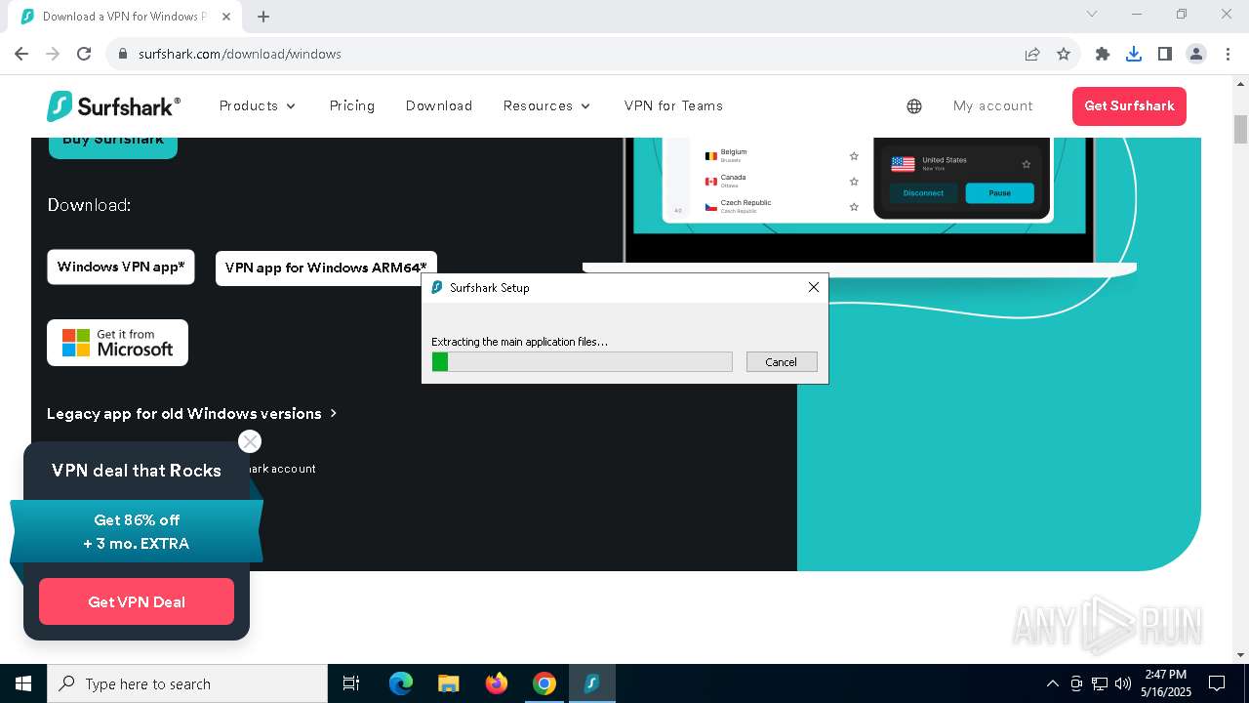The height and width of the screenshot is (703, 1249).
Task: Show hidden system tray icons
Action: coord(1052,683)
